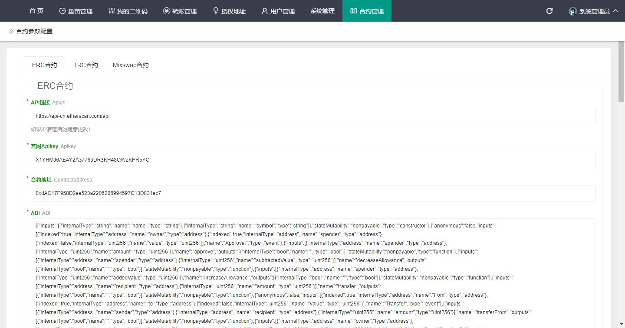This screenshot has width=625, height=328.
Task: Click the 我的二维码 grid icon
Action: pos(112,11)
